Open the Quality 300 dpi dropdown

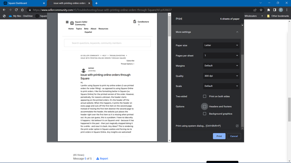221,76
